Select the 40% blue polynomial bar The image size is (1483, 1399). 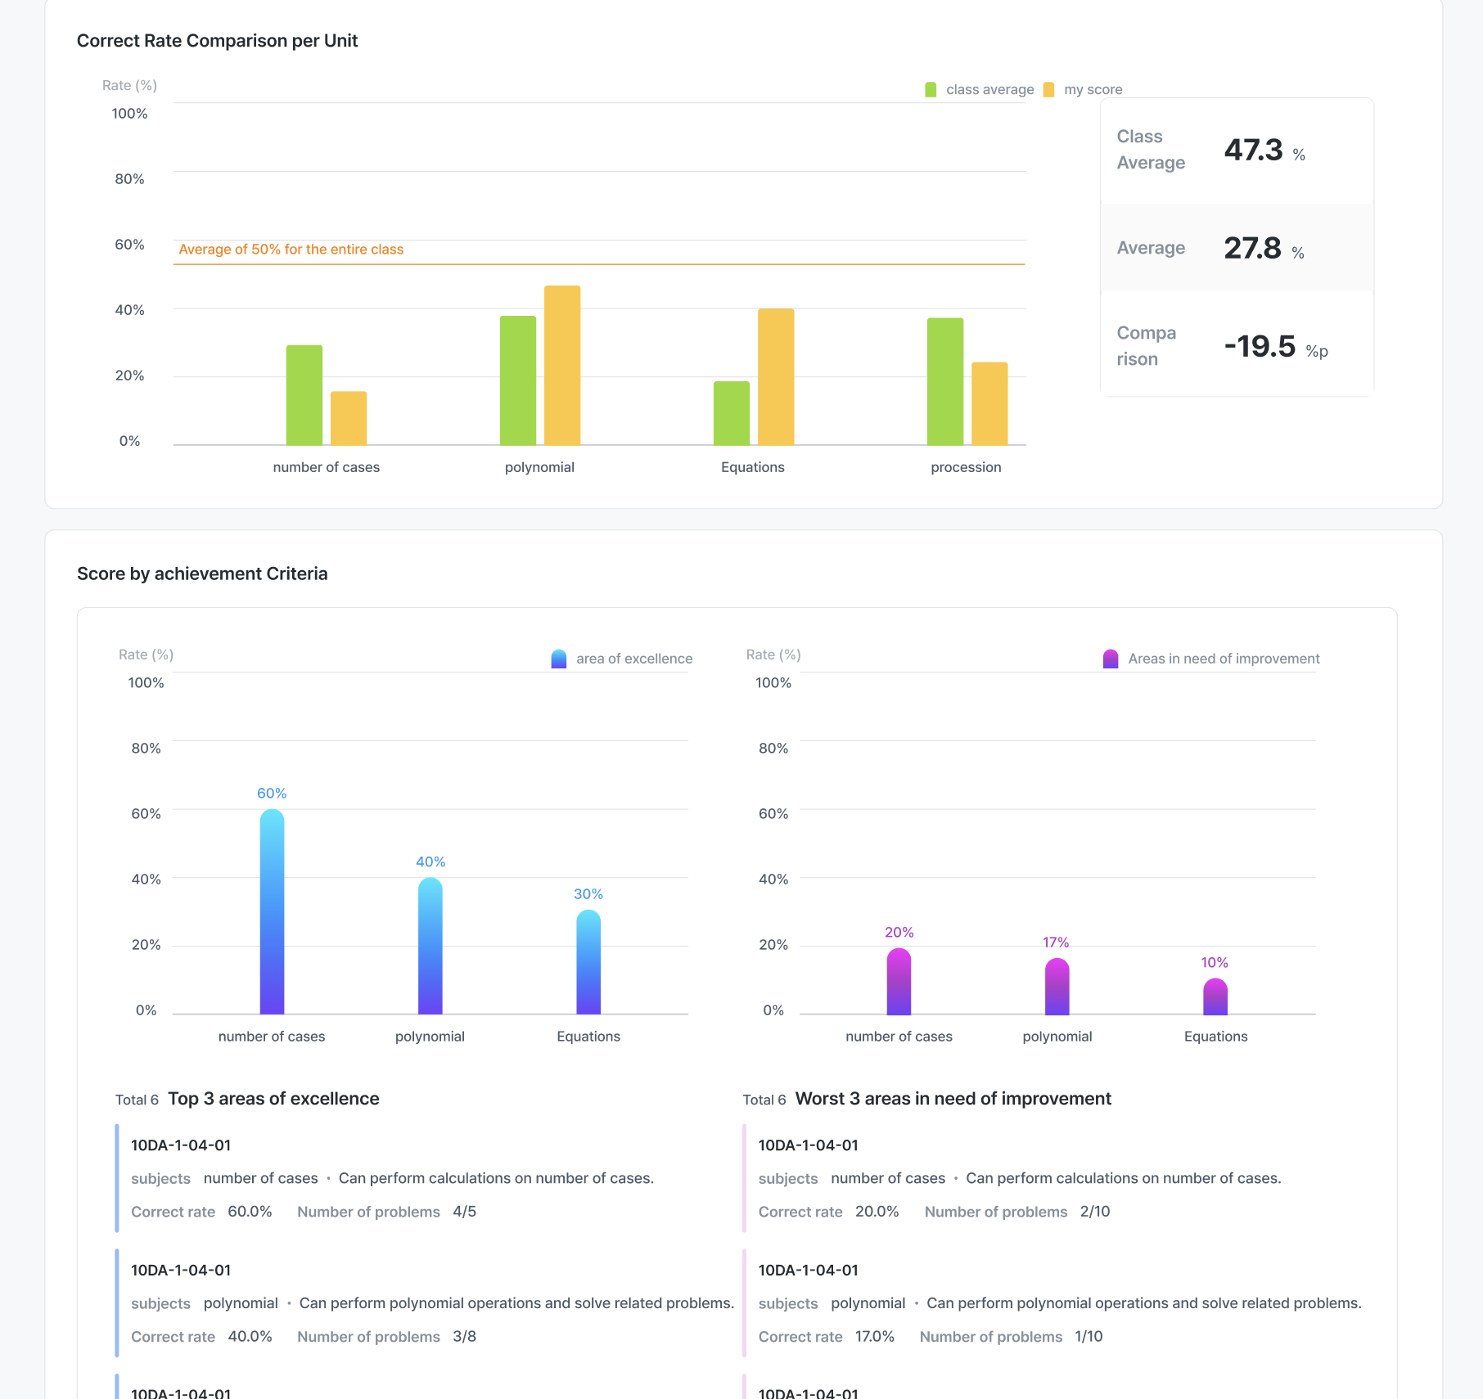pyautogui.click(x=430, y=947)
